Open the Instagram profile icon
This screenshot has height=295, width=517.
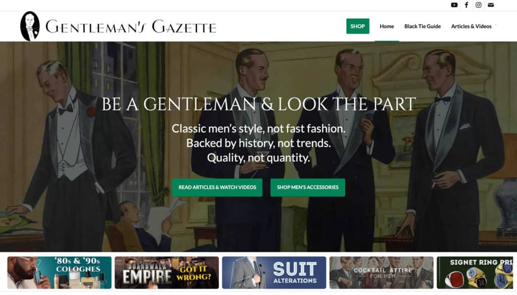pos(479,5)
